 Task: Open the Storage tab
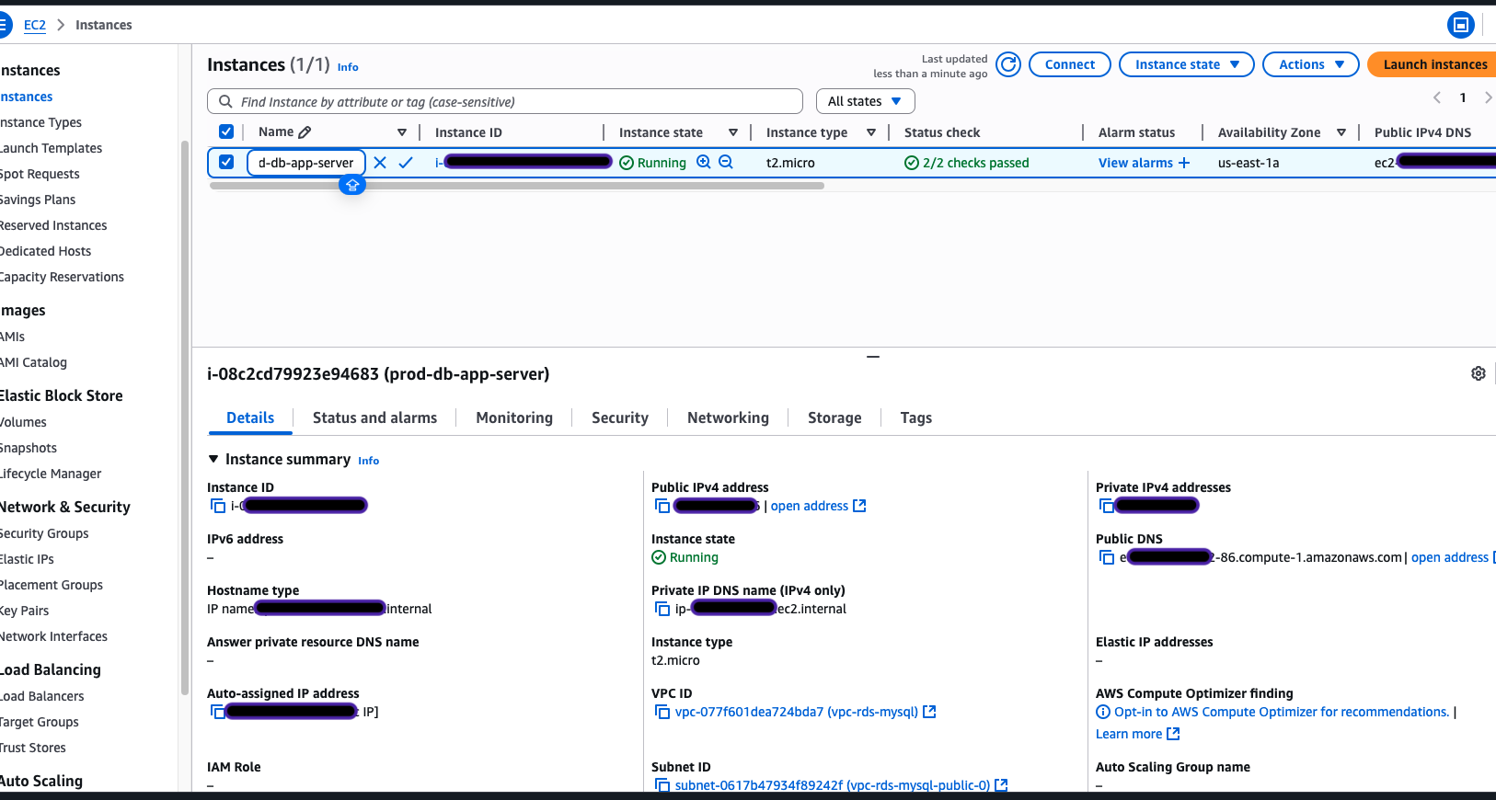coord(834,417)
